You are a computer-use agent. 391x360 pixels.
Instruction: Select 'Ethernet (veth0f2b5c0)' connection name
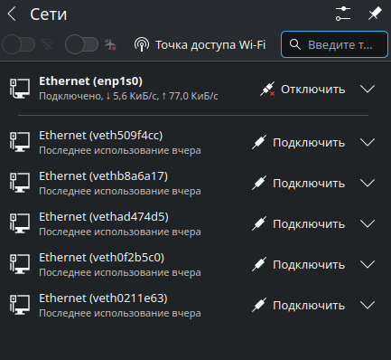point(102,258)
